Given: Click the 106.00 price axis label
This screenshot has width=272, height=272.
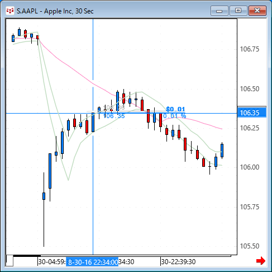Looking at the screenshot, I should 250,167.
